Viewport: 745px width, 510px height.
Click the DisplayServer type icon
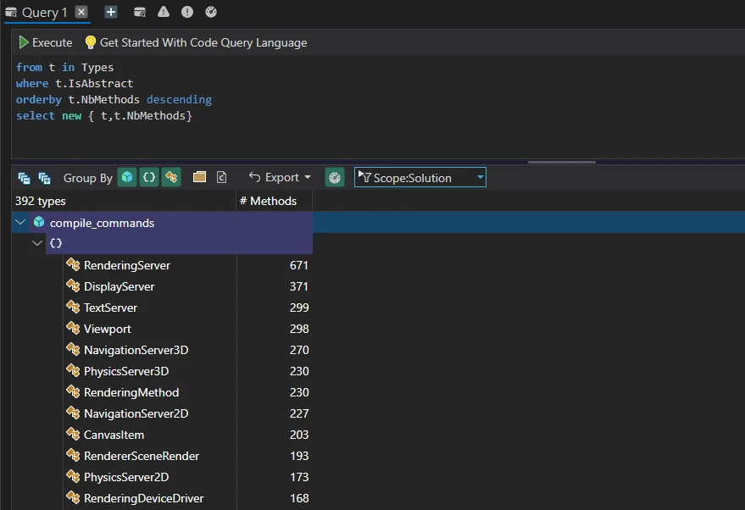coord(73,285)
